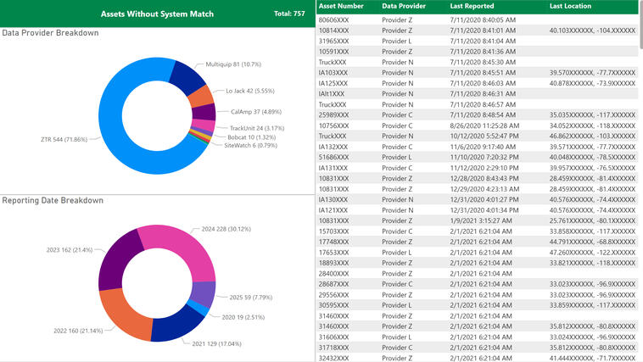643x362 pixels.
Task: Click the 'SiteWatch 6 (0.79%)' data label
Action: point(250,145)
